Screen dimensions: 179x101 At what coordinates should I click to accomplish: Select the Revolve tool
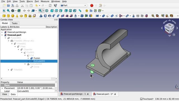click(x=45, y=16)
